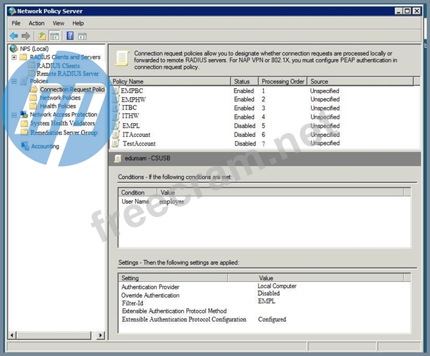Viewport: 430px width, 356px height.
Task: Open the Action menu
Action: tap(37, 24)
